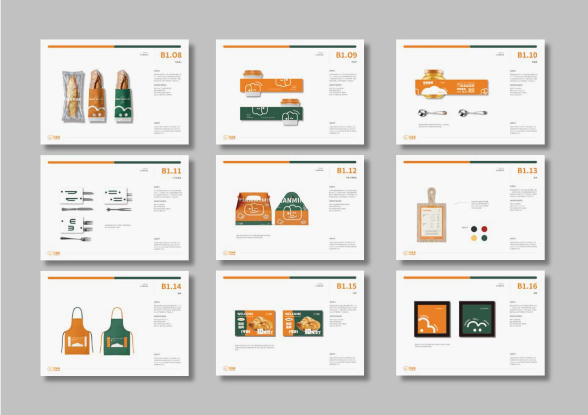Click the footer logo on page B1.13
The image size is (588, 415).
tap(410, 253)
